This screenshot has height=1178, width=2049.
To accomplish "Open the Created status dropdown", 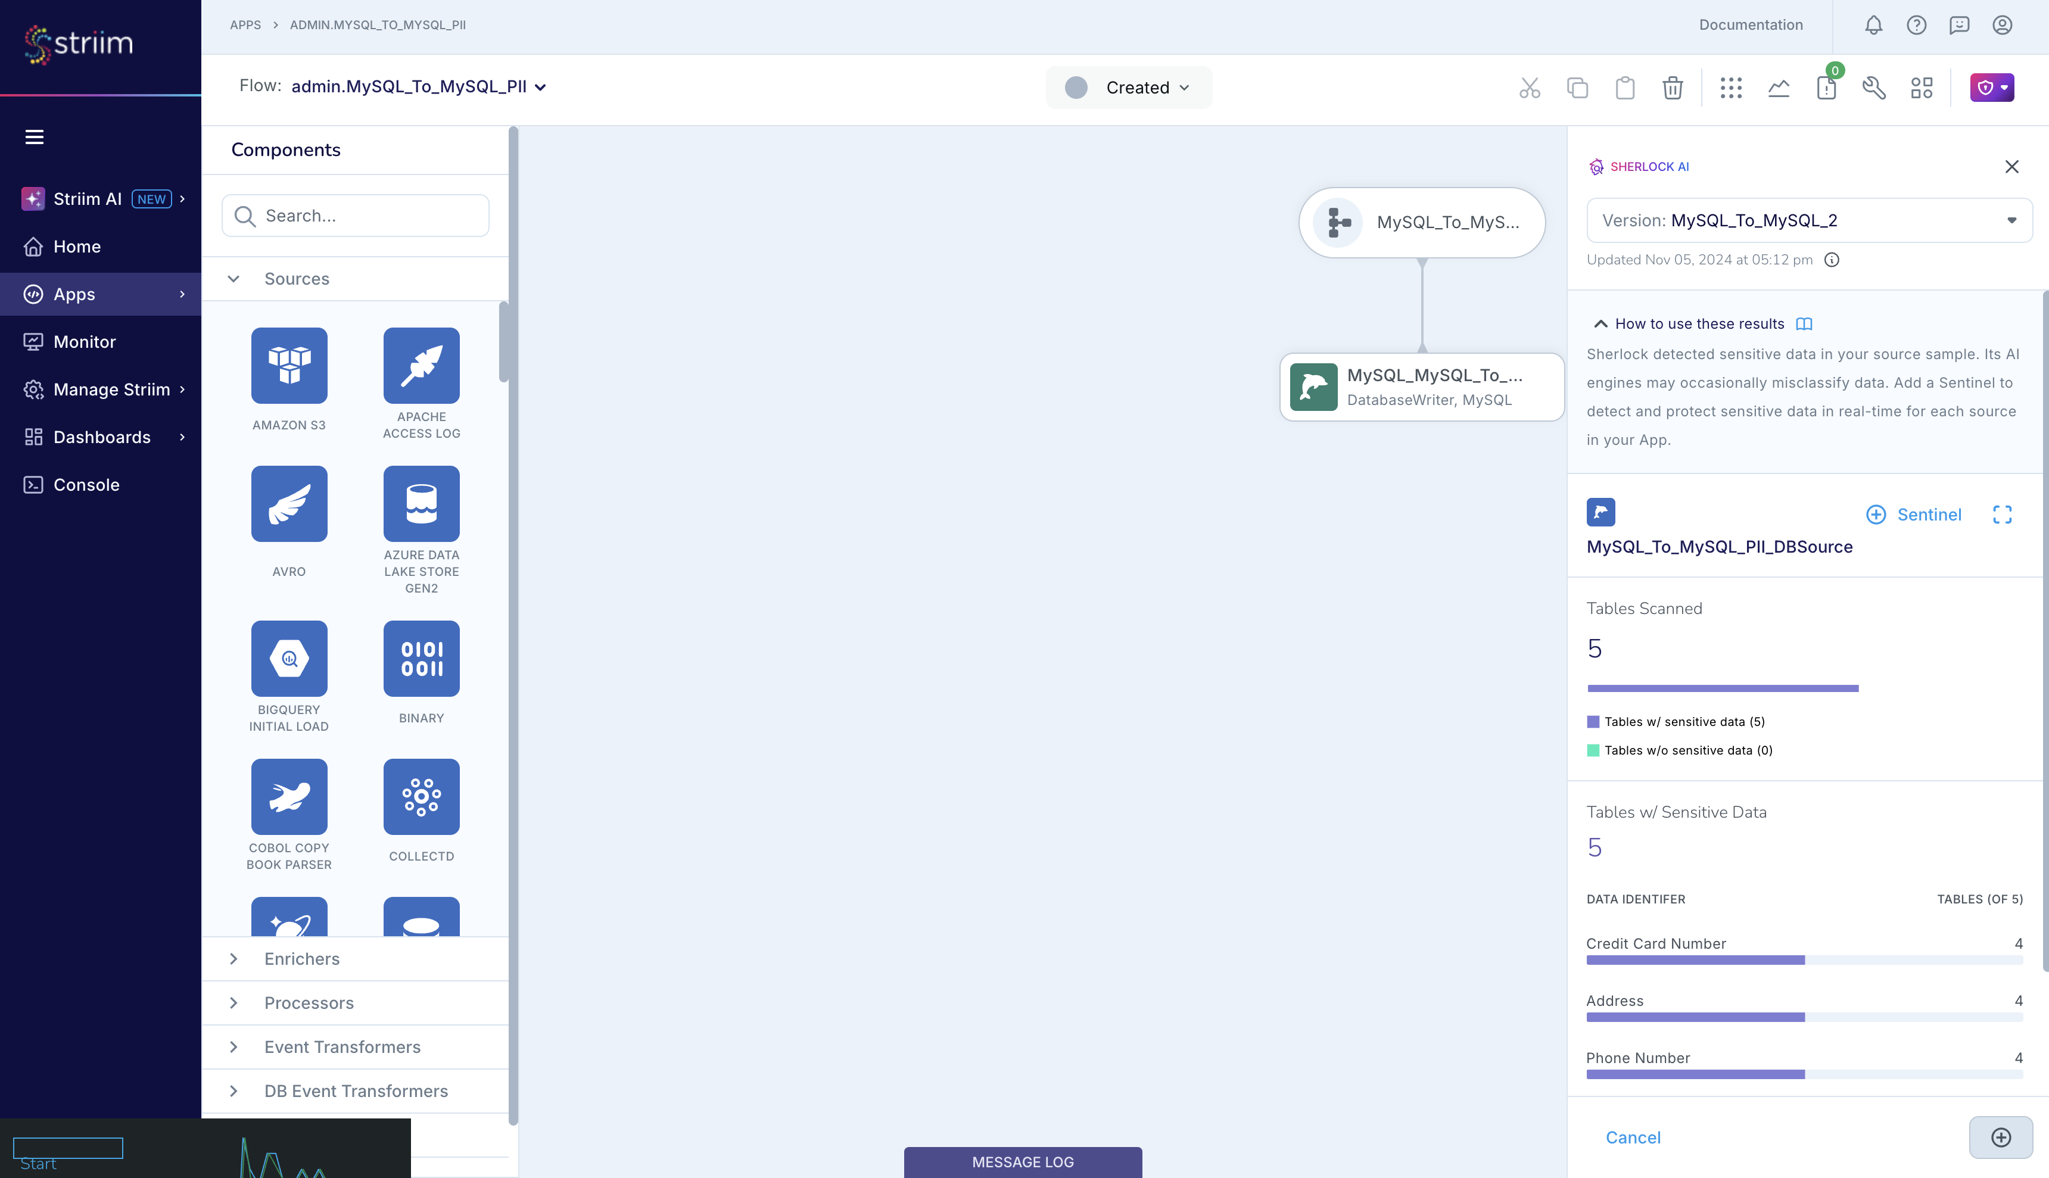I will pos(1129,88).
